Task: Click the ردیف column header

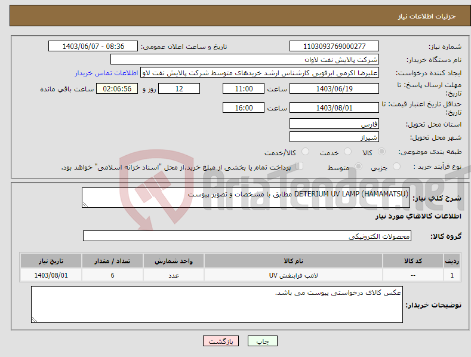Action: click(x=452, y=261)
